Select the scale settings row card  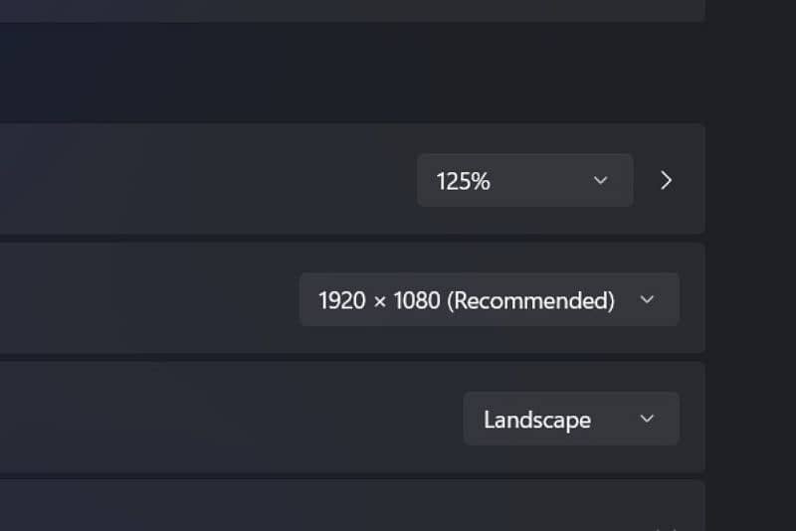coord(199,180)
